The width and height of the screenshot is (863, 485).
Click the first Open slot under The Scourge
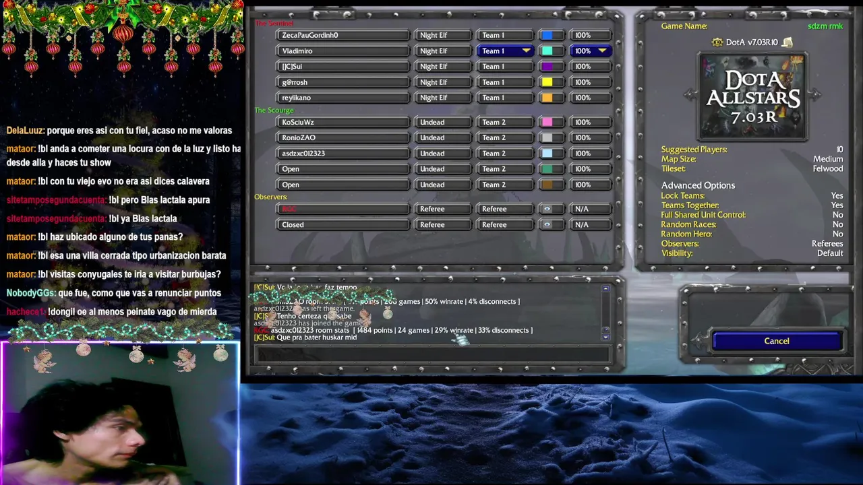pos(343,168)
